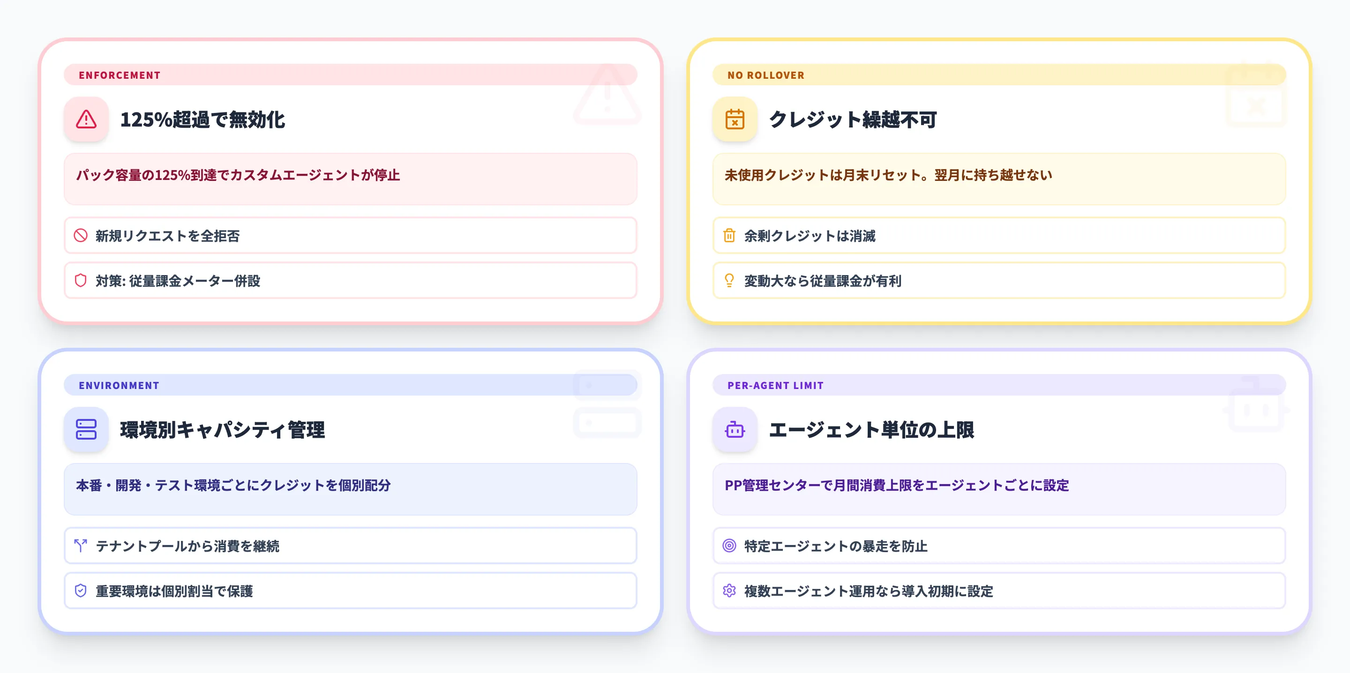Image resolution: width=1350 pixels, height=673 pixels.
Task: Click the gear icon by 複数エージェント運用
Action: 729,591
